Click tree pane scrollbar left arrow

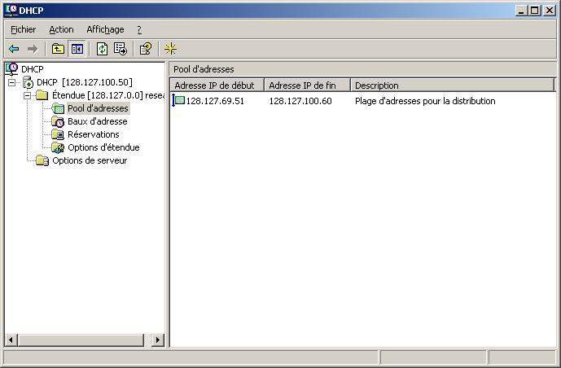coord(11,340)
